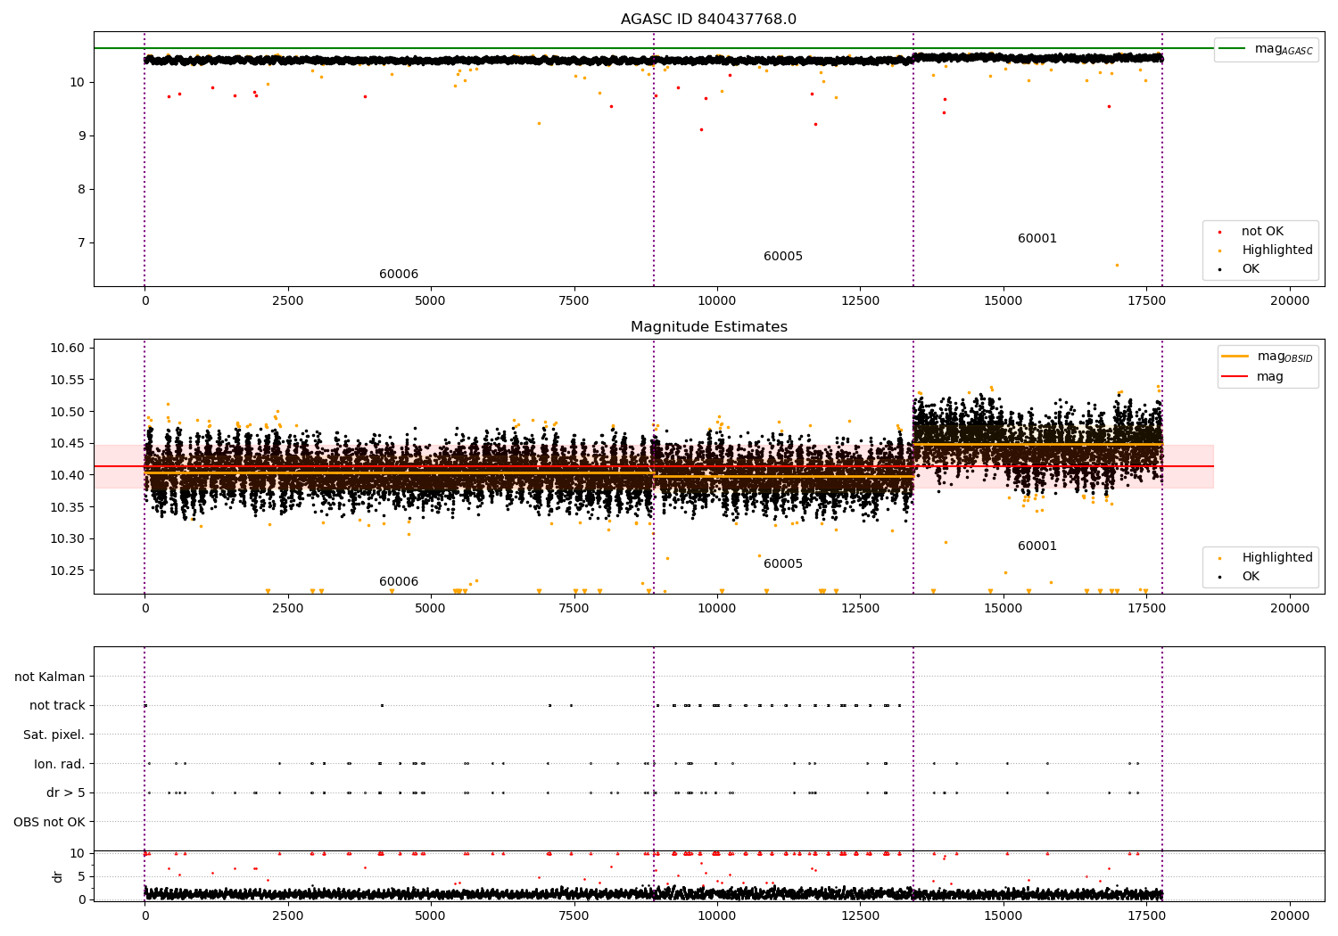Click the '9' y-axis tick of top plot
Screen dimensions: 1338x936
tap(81, 136)
